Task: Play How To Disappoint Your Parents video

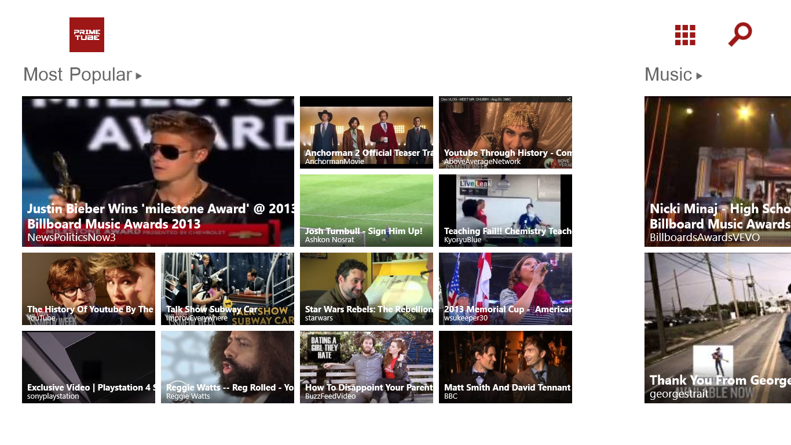Action: (x=366, y=367)
